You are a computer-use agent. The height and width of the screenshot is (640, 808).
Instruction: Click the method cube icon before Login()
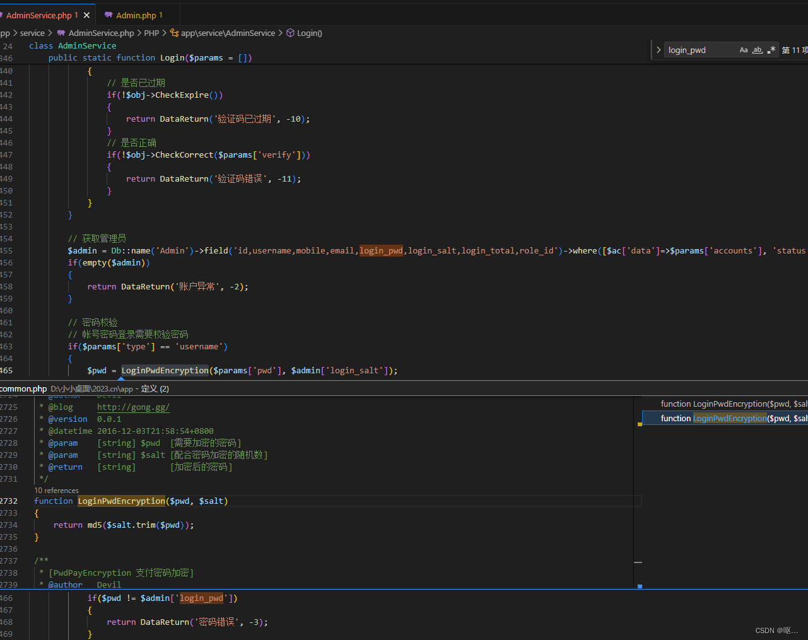pos(290,33)
